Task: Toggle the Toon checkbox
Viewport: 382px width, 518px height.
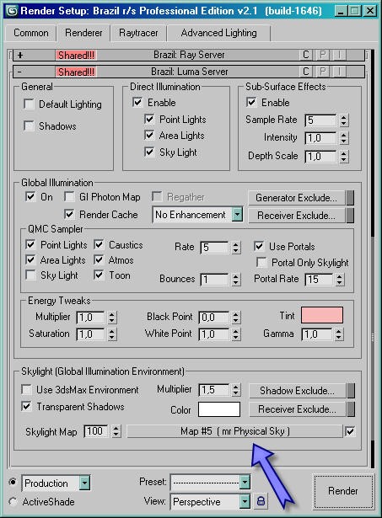Action: [99, 275]
